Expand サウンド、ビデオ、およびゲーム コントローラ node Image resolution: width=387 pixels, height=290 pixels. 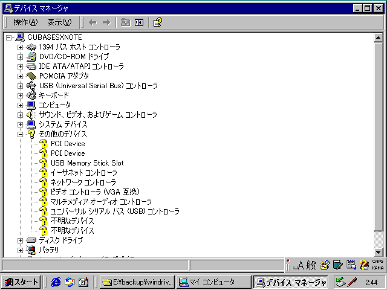click(20, 115)
